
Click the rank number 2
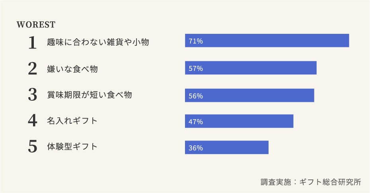pos(33,69)
